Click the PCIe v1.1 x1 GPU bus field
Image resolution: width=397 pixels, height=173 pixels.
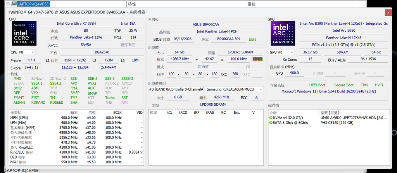343,45
